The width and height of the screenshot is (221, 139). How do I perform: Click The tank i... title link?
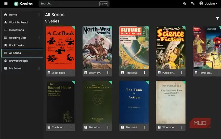point(132,127)
